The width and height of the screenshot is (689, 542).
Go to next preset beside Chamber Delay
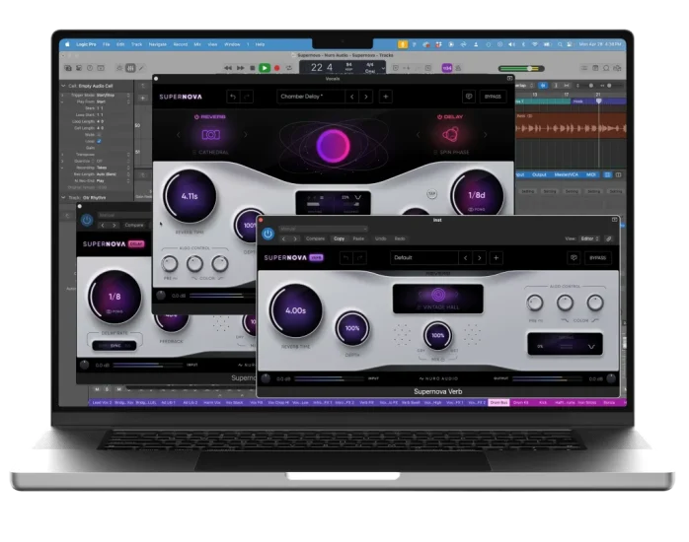pos(366,97)
